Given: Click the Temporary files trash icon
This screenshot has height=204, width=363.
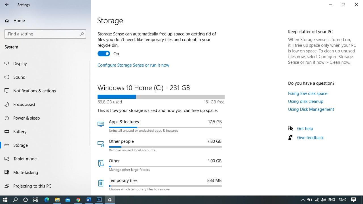Looking at the screenshot, I should [x=101, y=183].
